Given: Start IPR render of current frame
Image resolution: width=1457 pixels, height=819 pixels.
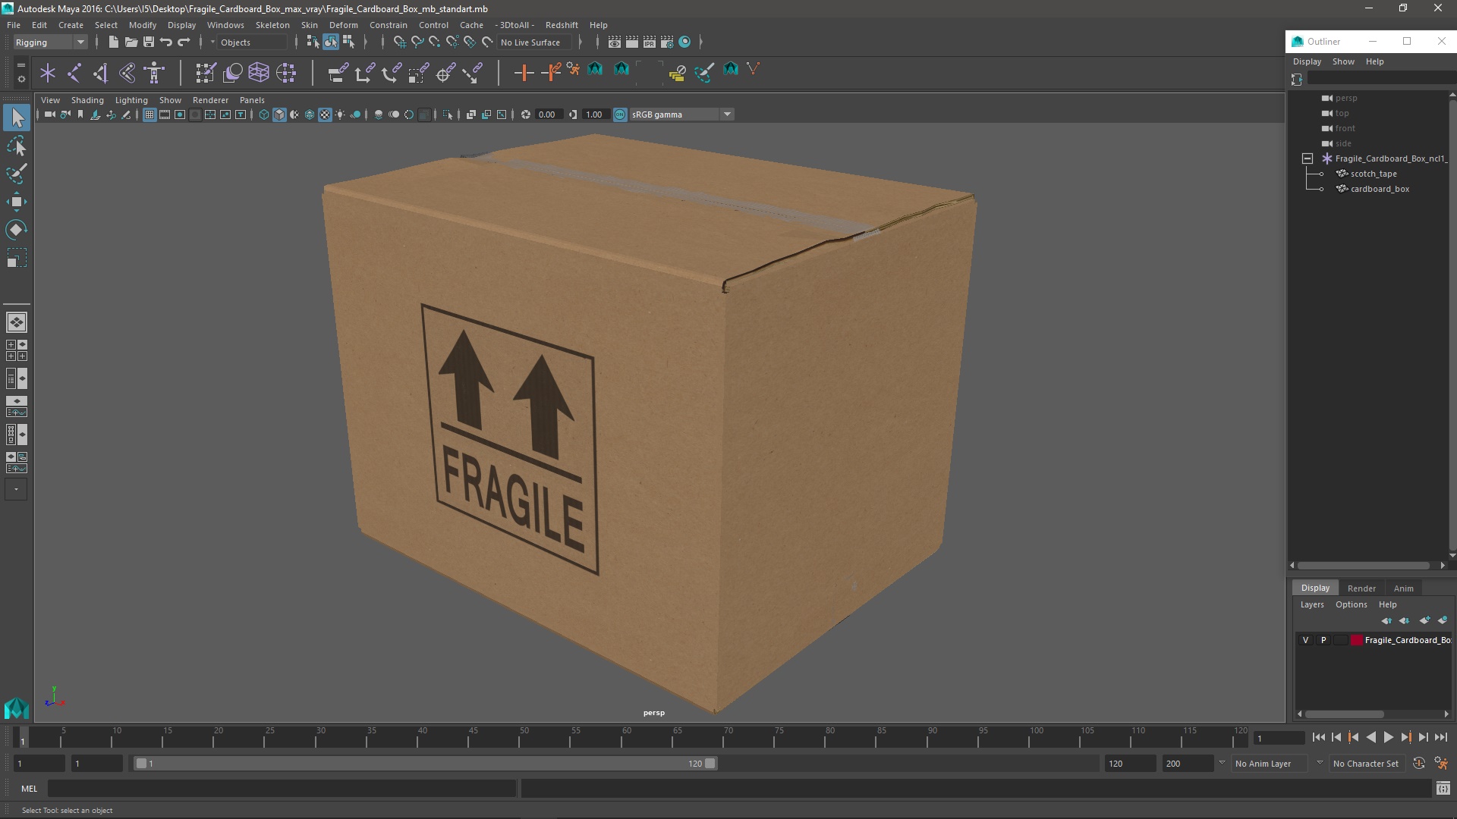Looking at the screenshot, I should 650,42.
